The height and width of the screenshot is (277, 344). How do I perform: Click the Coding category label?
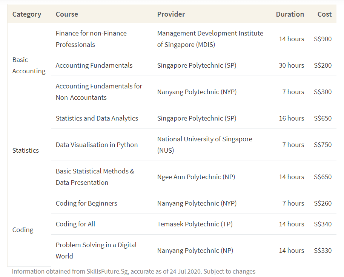(x=23, y=229)
